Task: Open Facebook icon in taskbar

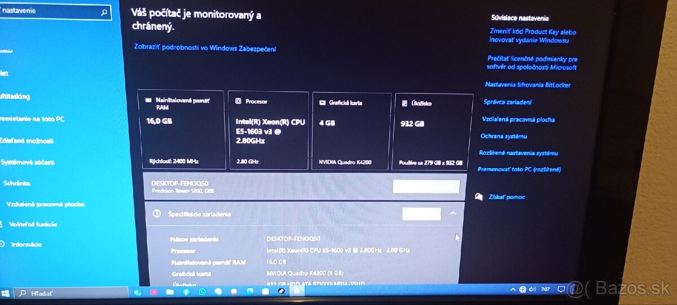Action: coord(186,292)
